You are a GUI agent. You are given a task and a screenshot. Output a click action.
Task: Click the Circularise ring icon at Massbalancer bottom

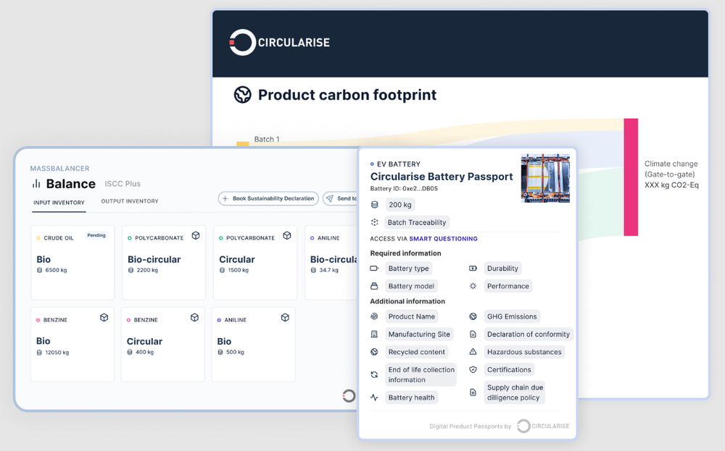(349, 395)
